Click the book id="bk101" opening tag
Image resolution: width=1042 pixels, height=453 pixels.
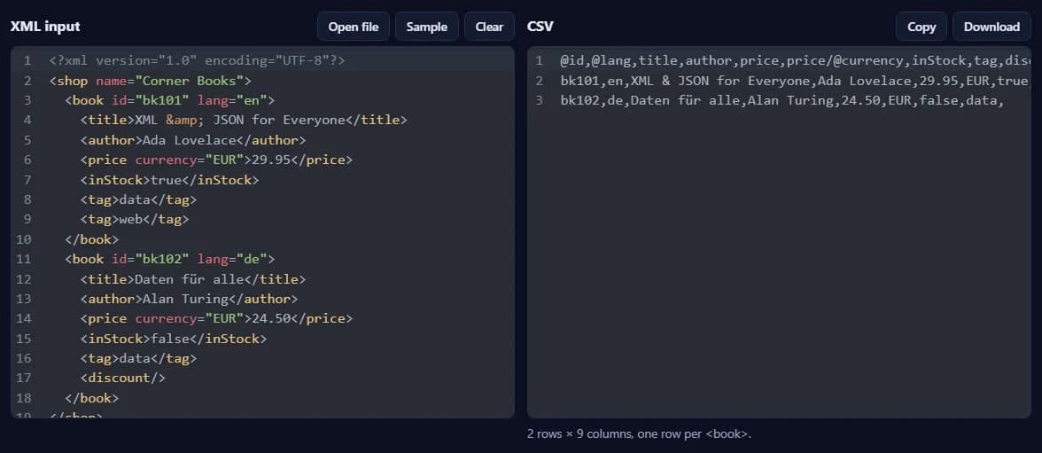pyautogui.click(x=169, y=100)
